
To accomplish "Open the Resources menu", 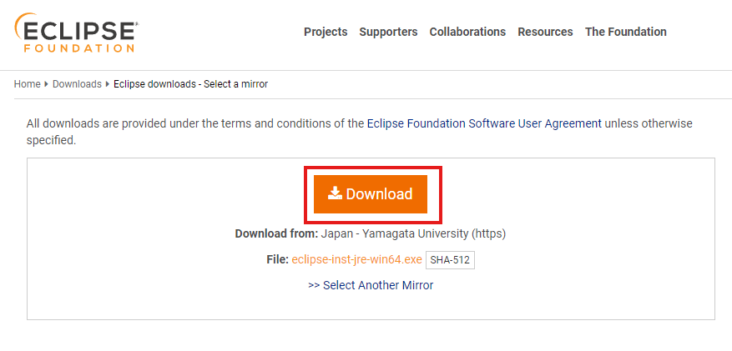I will (x=545, y=32).
